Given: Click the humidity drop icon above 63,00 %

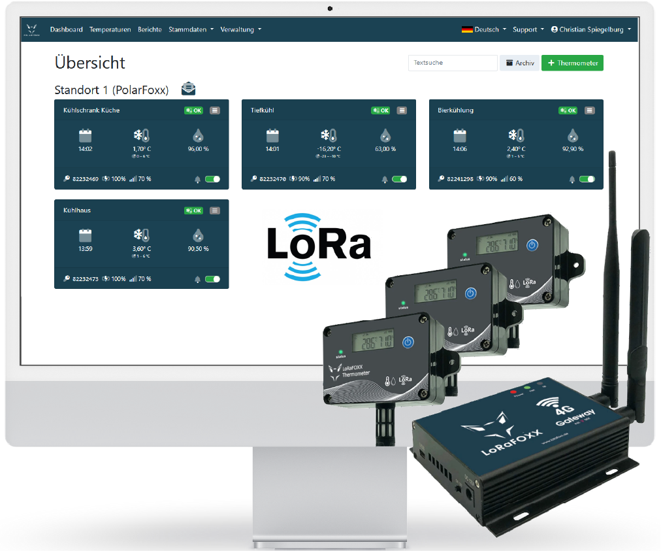Looking at the screenshot, I should [385, 135].
